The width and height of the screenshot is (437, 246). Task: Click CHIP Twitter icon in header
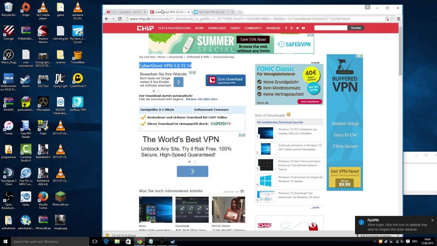297,28
